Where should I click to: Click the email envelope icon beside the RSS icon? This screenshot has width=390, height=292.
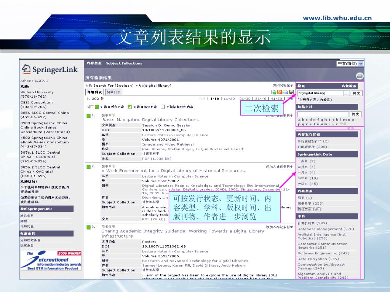(x=285, y=92)
